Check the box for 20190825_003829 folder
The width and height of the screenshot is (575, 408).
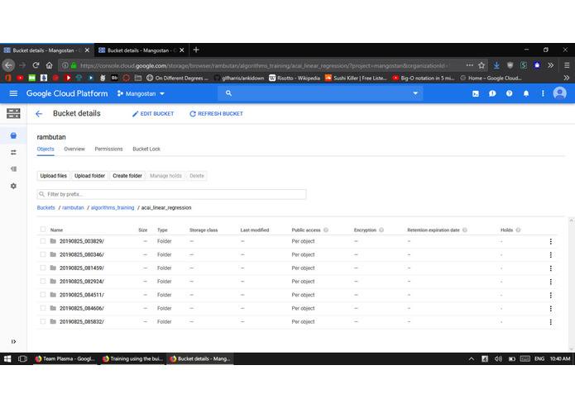click(x=43, y=241)
